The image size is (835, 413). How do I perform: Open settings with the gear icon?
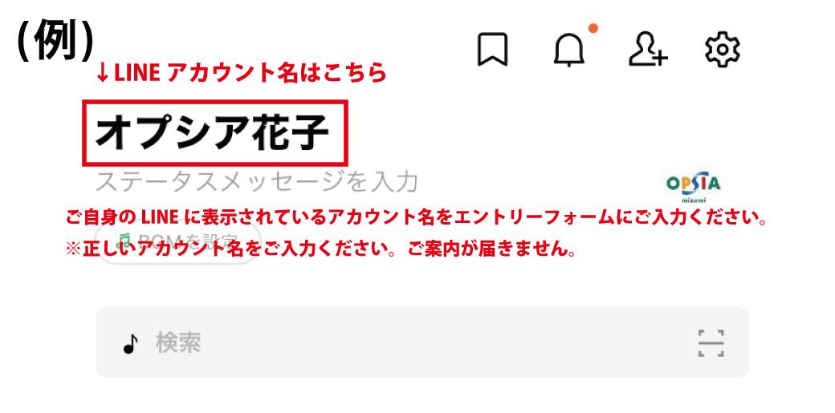tap(723, 50)
